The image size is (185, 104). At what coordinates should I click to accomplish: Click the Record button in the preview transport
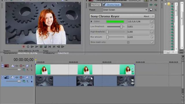tap(24, 47)
